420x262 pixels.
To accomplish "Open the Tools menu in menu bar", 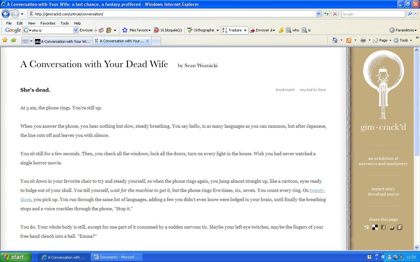I will point(64,23).
